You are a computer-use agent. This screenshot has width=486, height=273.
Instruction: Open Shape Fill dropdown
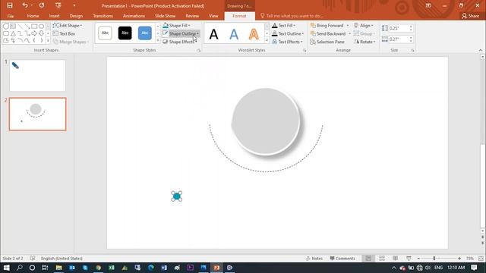point(176,25)
